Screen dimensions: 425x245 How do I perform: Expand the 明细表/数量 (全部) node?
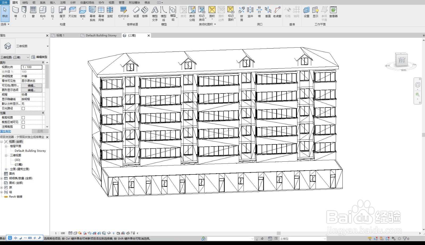pos(2,178)
